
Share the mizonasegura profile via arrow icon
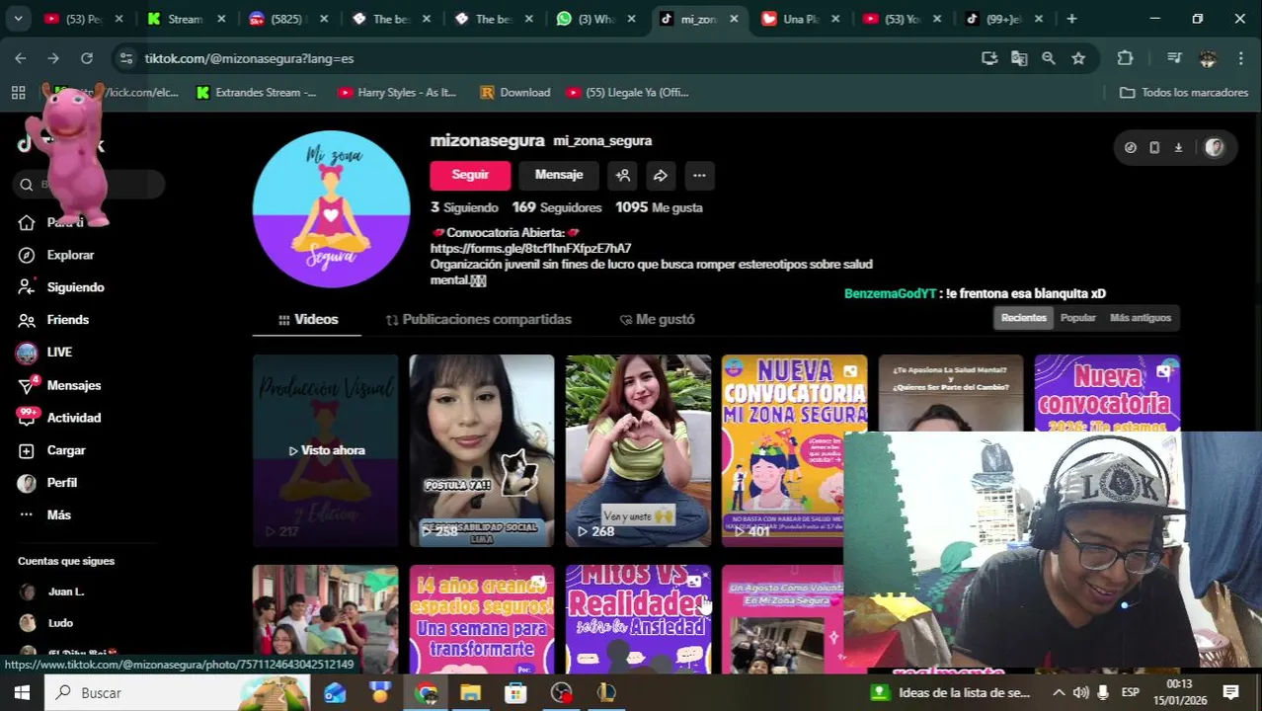coord(661,175)
